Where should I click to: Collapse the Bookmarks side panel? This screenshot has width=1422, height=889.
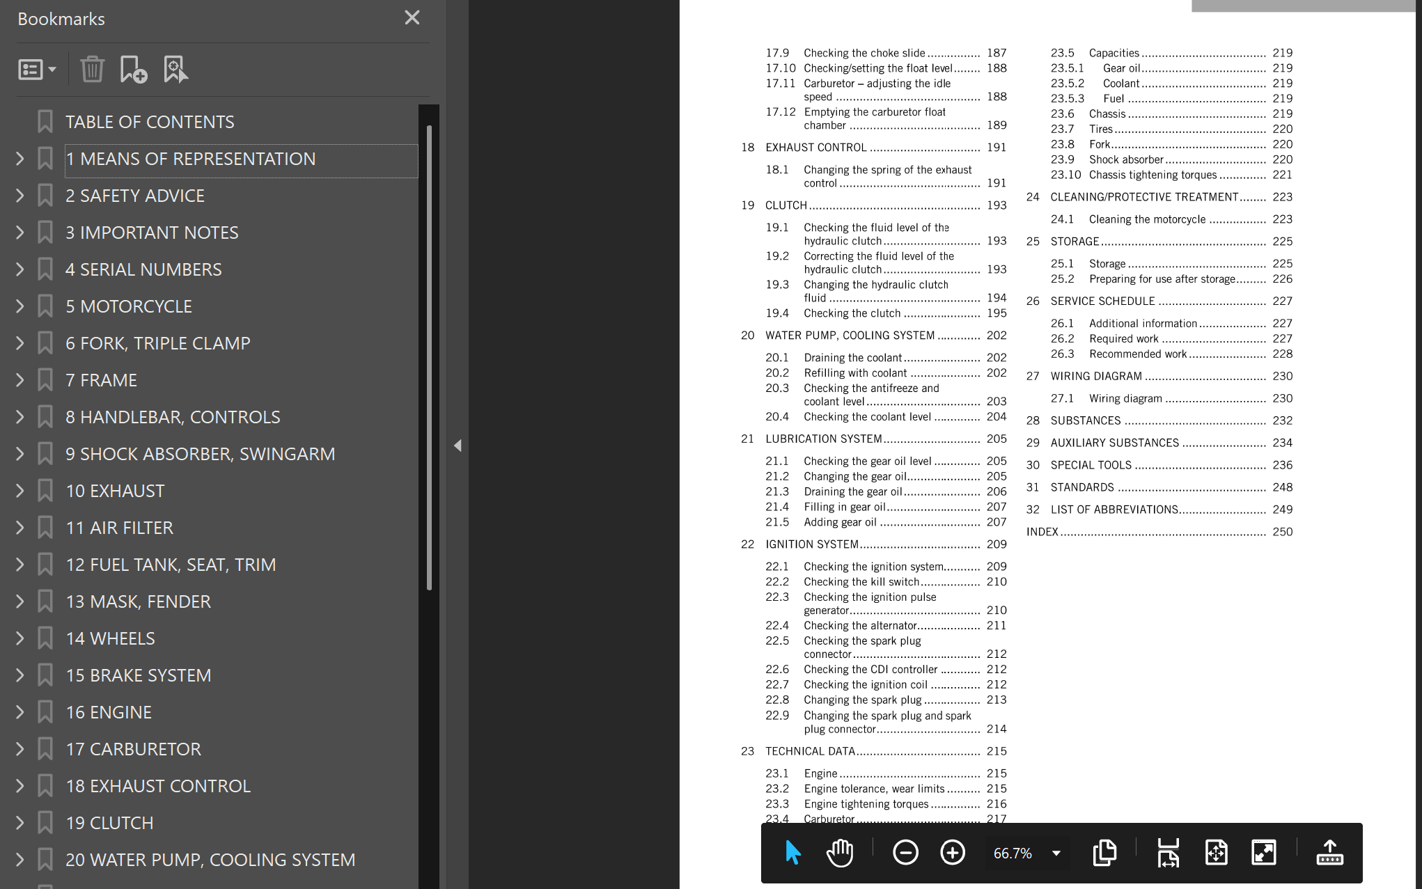pyautogui.click(x=458, y=446)
